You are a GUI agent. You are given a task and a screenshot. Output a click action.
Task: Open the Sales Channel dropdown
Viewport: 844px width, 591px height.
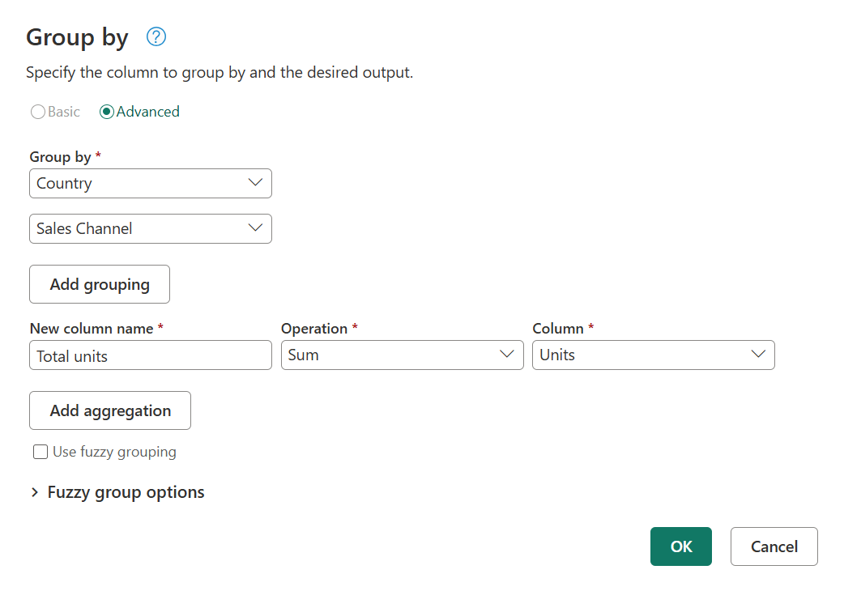click(x=150, y=228)
